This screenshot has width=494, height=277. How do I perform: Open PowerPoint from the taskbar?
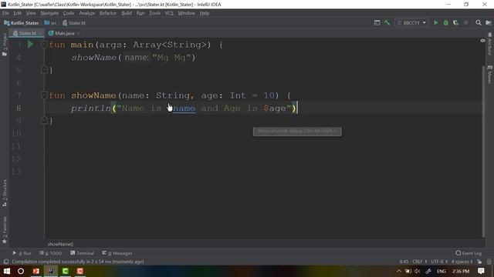click(36, 271)
